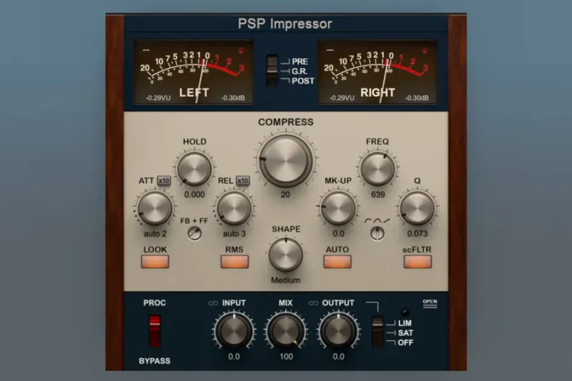Click LEFT meter -0.29VU readout
Viewport: 572px width, 381px height.
coord(158,98)
